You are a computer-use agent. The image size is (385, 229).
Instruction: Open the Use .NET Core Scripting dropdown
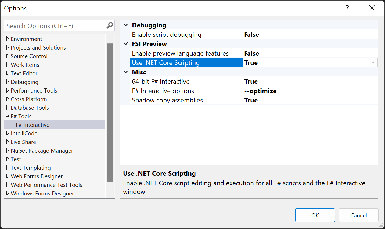[373, 62]
